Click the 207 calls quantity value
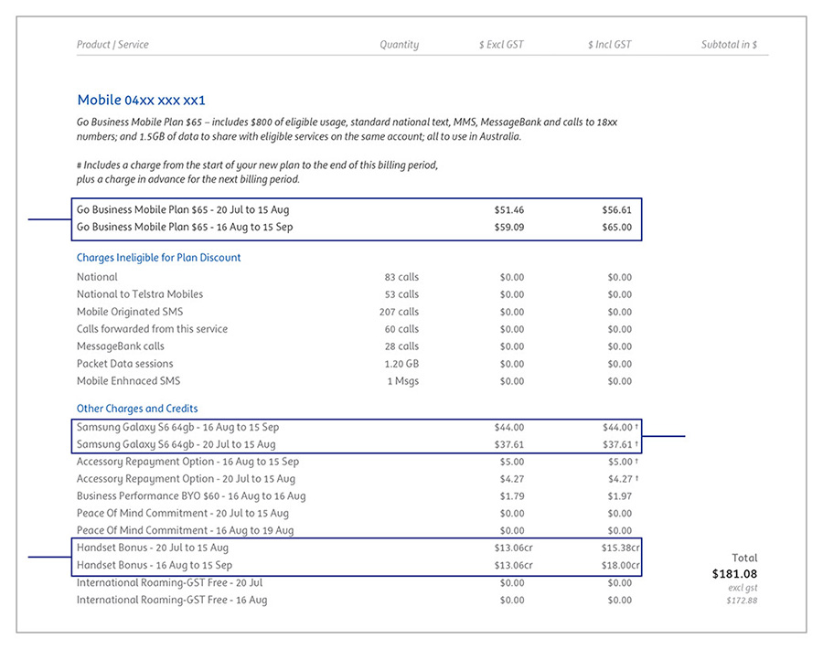The height and width of the screenshot is (649, 823). click(x=399, y=312)
